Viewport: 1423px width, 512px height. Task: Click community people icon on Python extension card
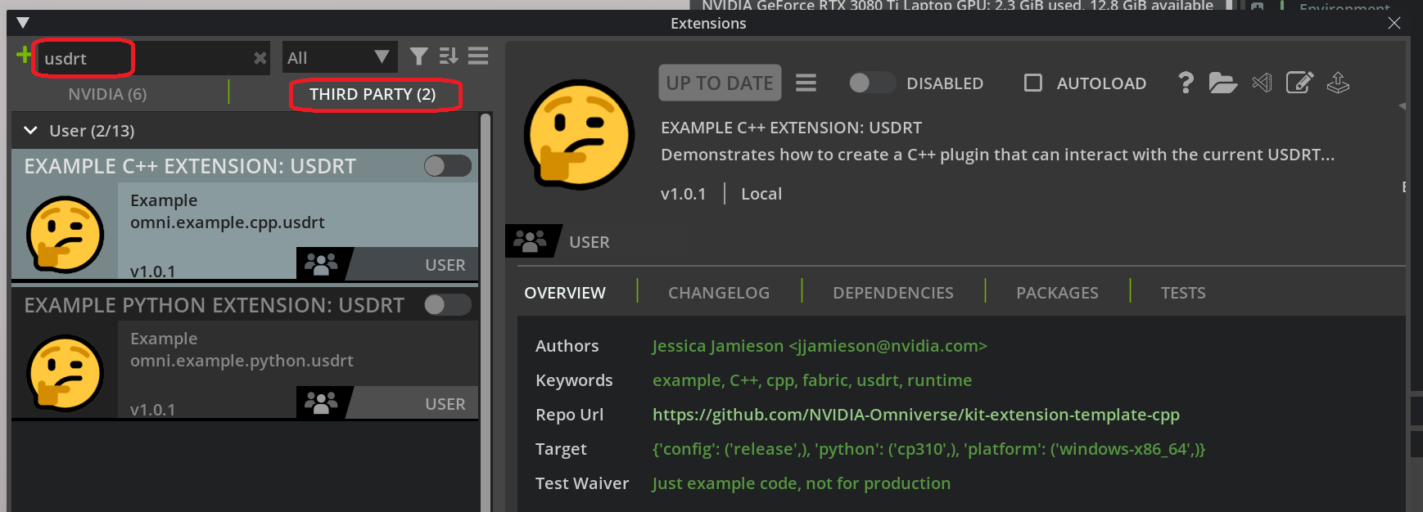pyautogui.click(x=321, y=402)
